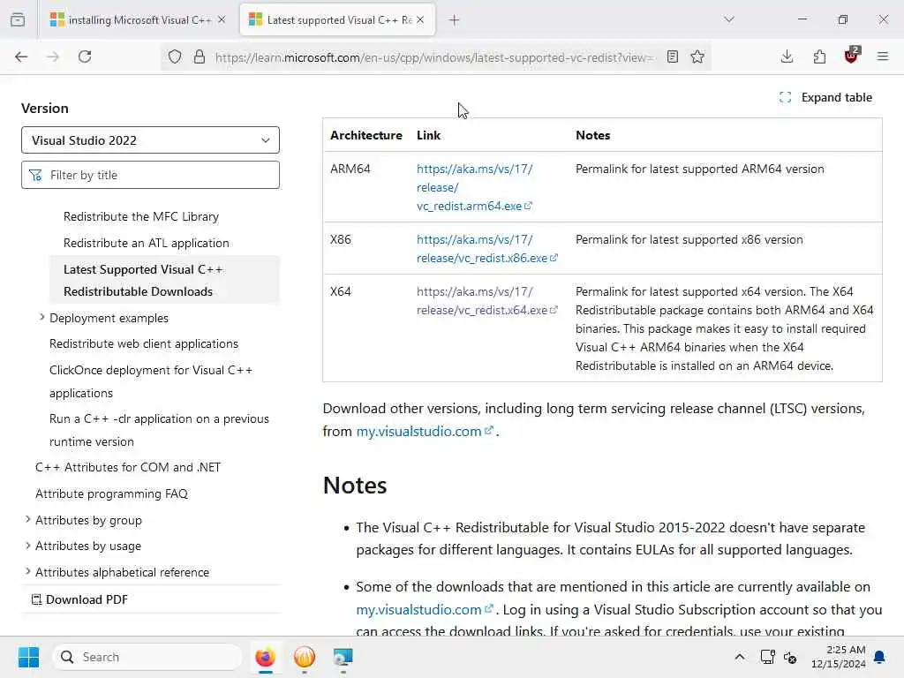This screenshot has height=678, width=904.
Task: Close the Latest supported Visual C++ tab
Action: (420, 19)
